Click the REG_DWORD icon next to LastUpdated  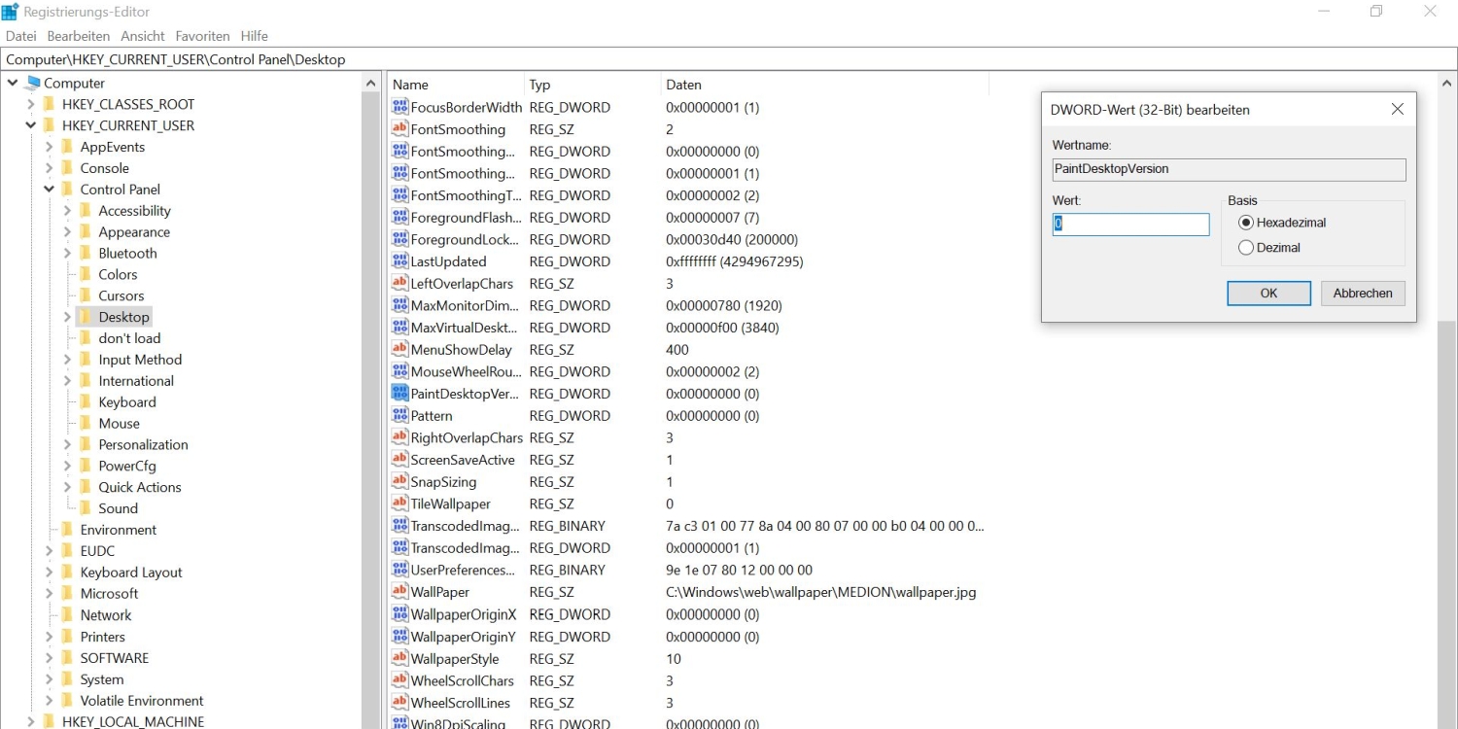(x=399, y=260)
